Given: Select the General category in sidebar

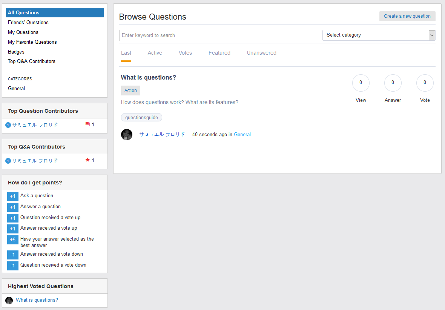Looking at the screenshot, I should click(17, 88).
